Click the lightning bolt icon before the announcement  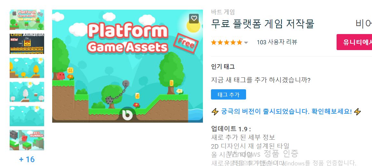(215, 112)
